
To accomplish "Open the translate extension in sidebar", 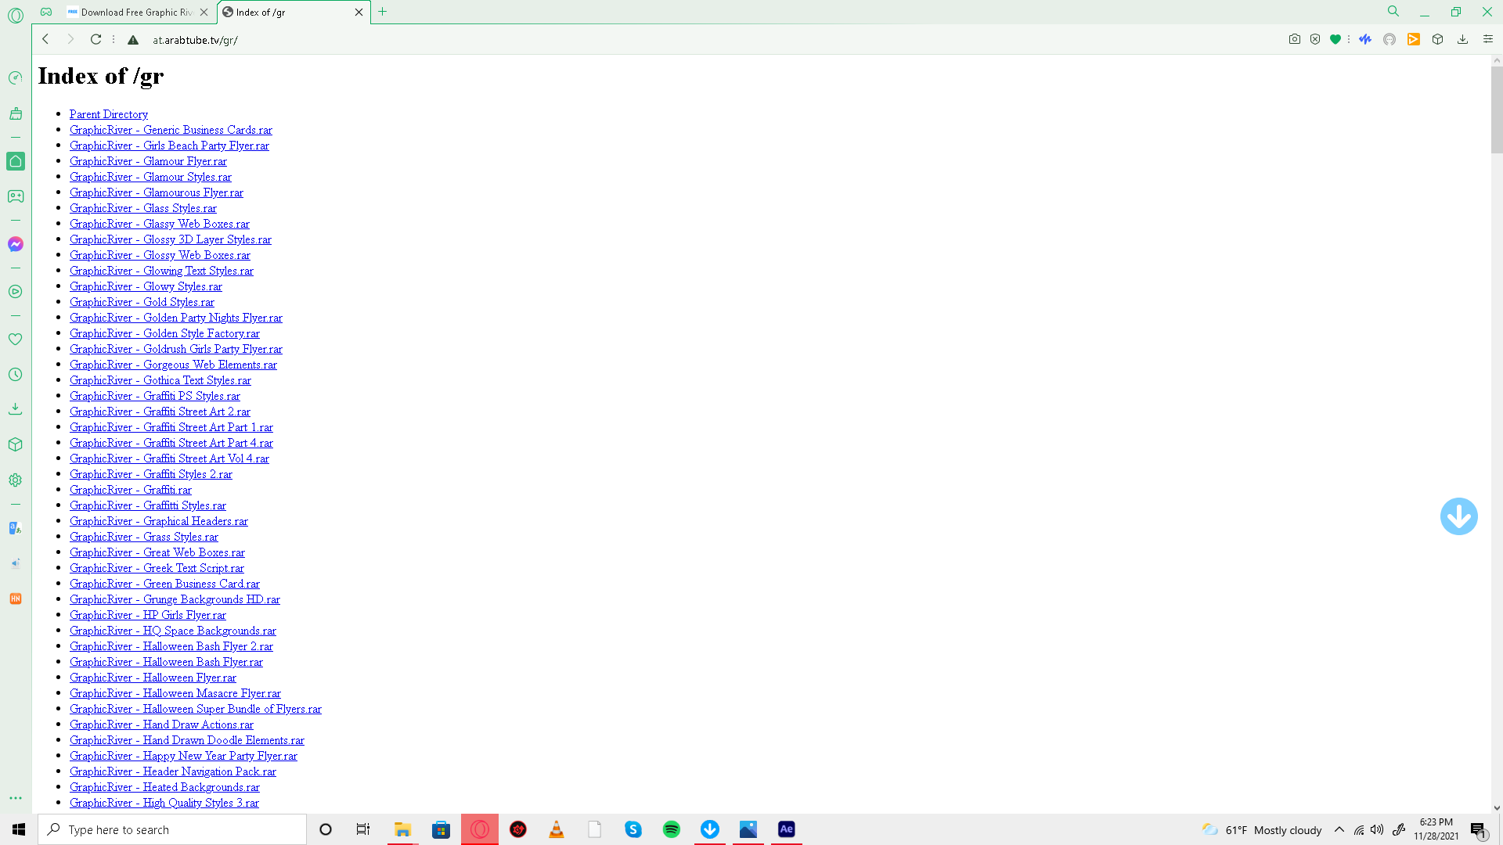I will coord(16,528).
